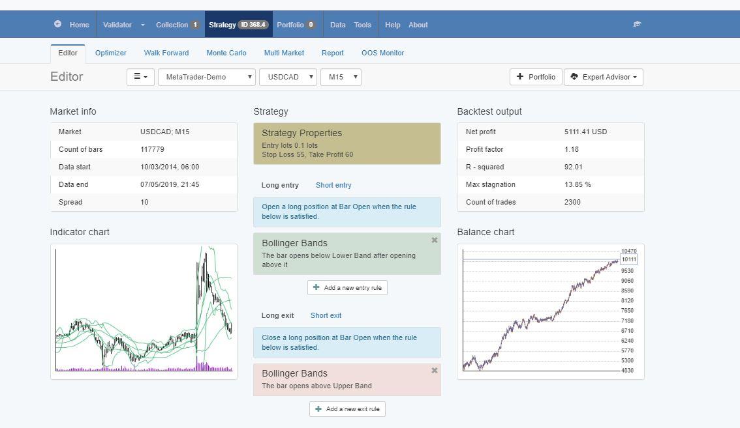Click the Count of trades value 2300
The height and width of the screenshot is (428, 740).
[572, 202]
